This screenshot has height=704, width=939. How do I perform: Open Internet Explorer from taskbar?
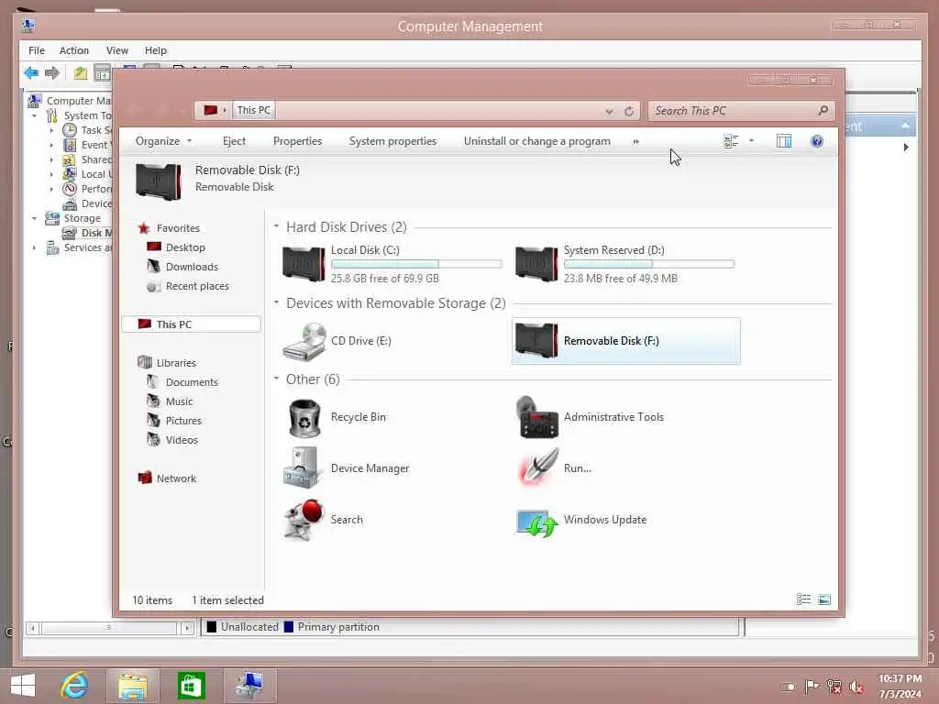click(74, 686)
